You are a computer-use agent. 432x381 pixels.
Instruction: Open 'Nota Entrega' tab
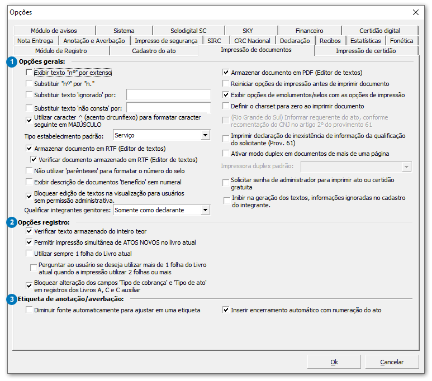[x=35, y=41]
